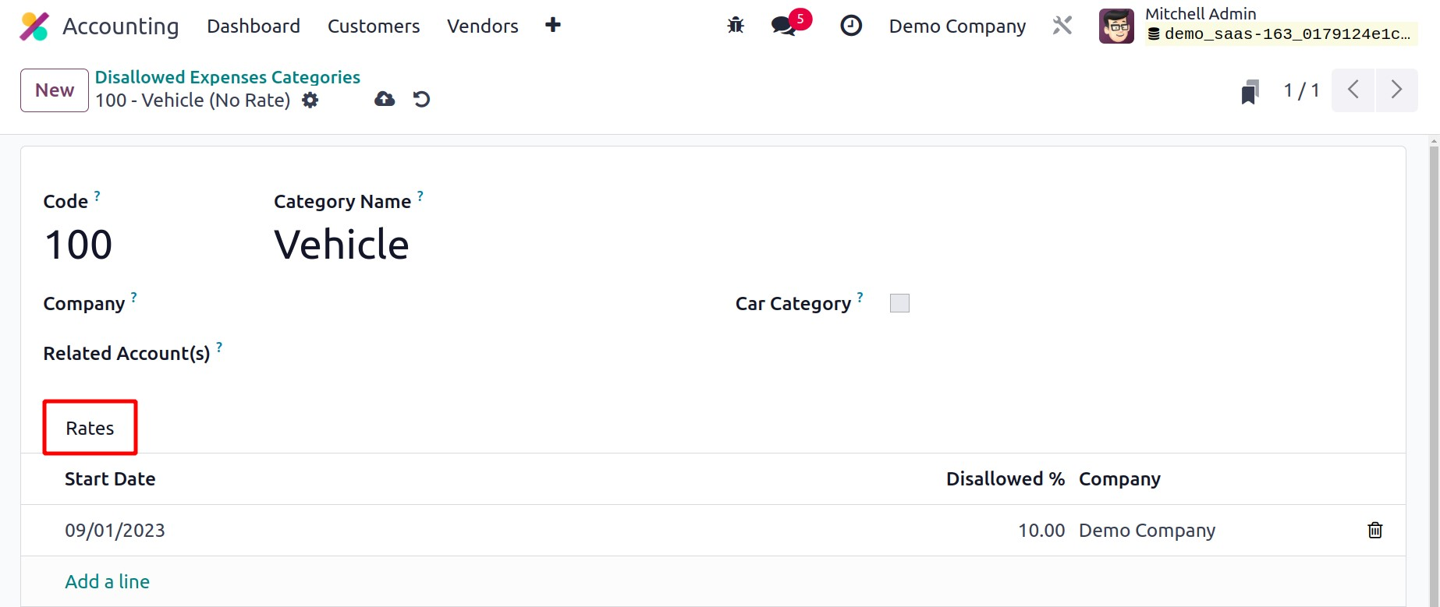This screenshot has width=1440, height=607.
Task: Click the wrench tools icon
Action: (1062, 26)
